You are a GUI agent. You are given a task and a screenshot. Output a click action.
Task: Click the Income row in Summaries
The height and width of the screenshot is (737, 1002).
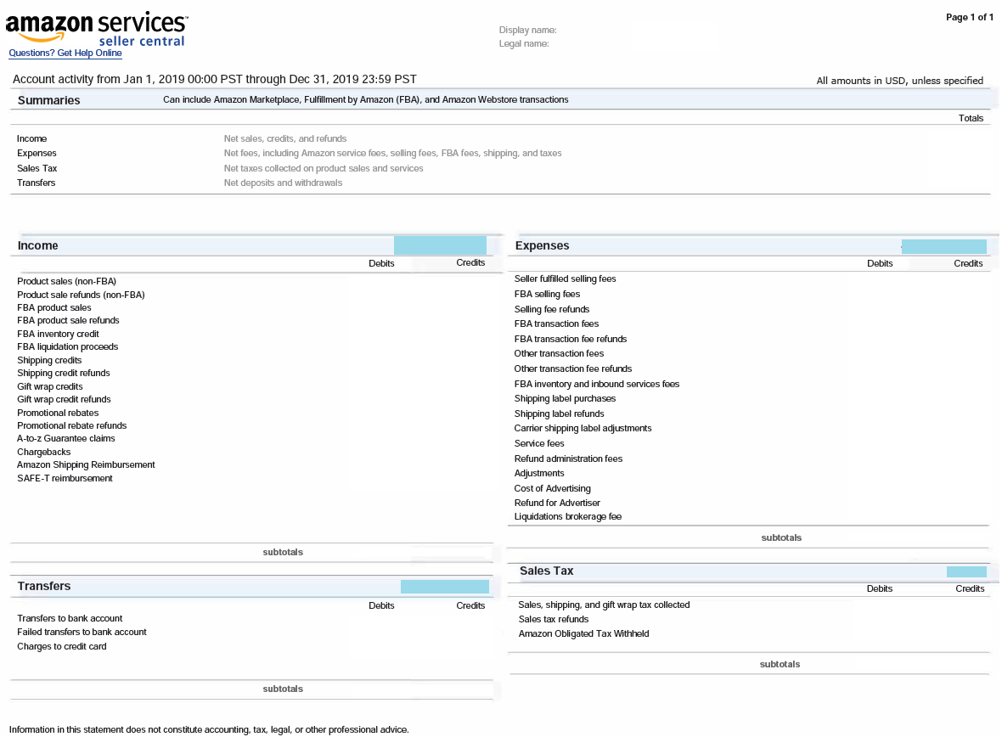pyautogui.click(x=31, y=138)
